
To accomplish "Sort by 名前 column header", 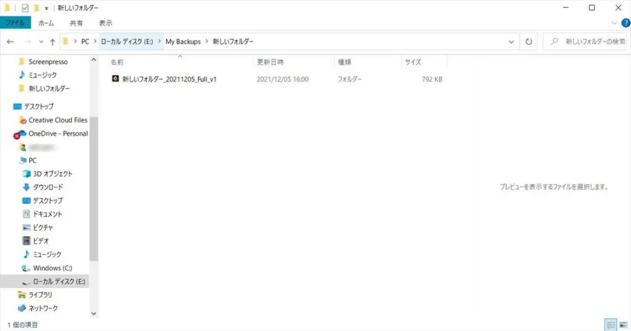I will pyautogui.click(x=117, y=62).
